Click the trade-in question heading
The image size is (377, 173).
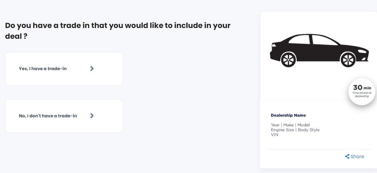pos(118,31)
